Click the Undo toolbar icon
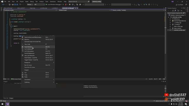The width and height of the screenshot is (189, 106). point(20,5)
